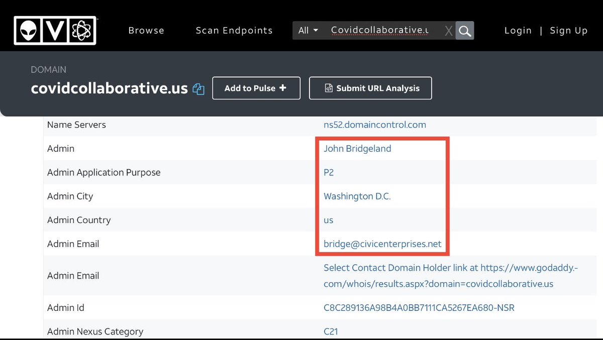
Task: Click the bridge@civicenterprises.net email link
Action: pos(382,244)
